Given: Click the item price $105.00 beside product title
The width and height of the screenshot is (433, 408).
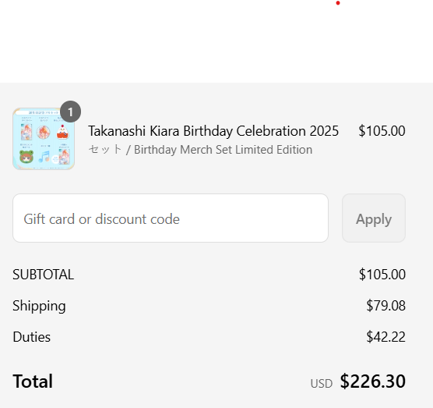Looking at the screenshot, I should pos(382,131).
